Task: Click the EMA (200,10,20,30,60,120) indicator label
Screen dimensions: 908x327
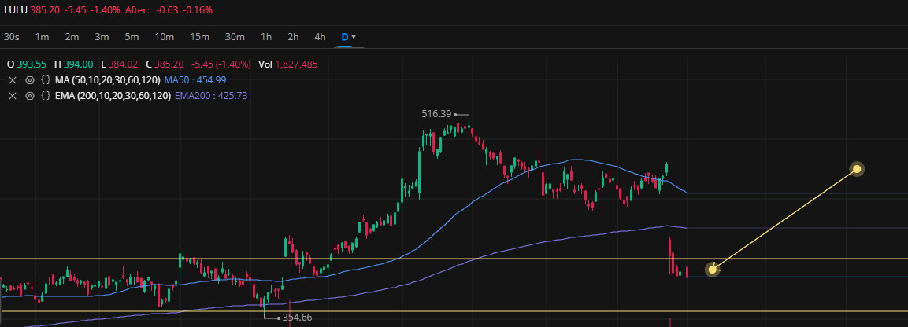Action: coord(113,95)
